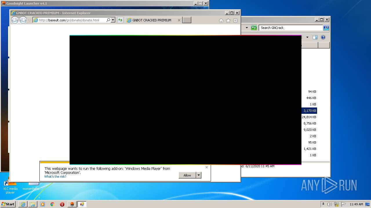
Task: Open the Explorer view options dropdown arrow
Action: pos(307,37)
